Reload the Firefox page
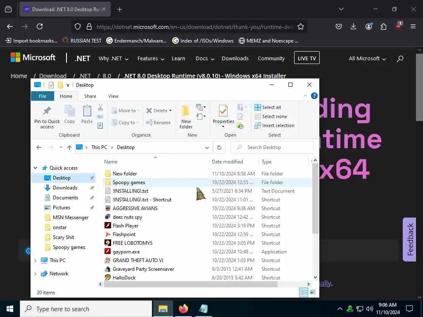This screenshot has width=423, height=317. 40,26
